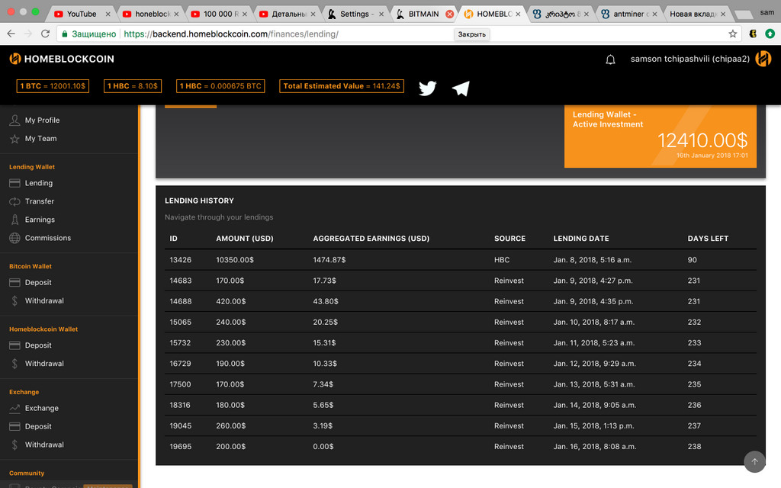Click date Jan. 16, 2018, 8:08 a.m.

coord(595,447)
